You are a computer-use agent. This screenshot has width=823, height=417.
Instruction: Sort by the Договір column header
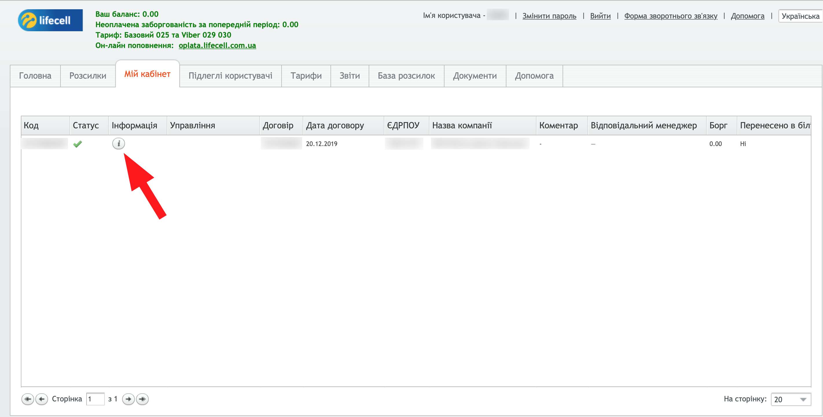click(x=281, y=126)
